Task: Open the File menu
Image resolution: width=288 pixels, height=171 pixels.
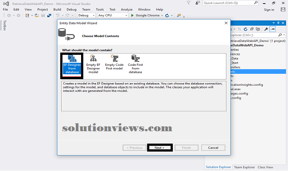Action: click(x=5, y=10)
